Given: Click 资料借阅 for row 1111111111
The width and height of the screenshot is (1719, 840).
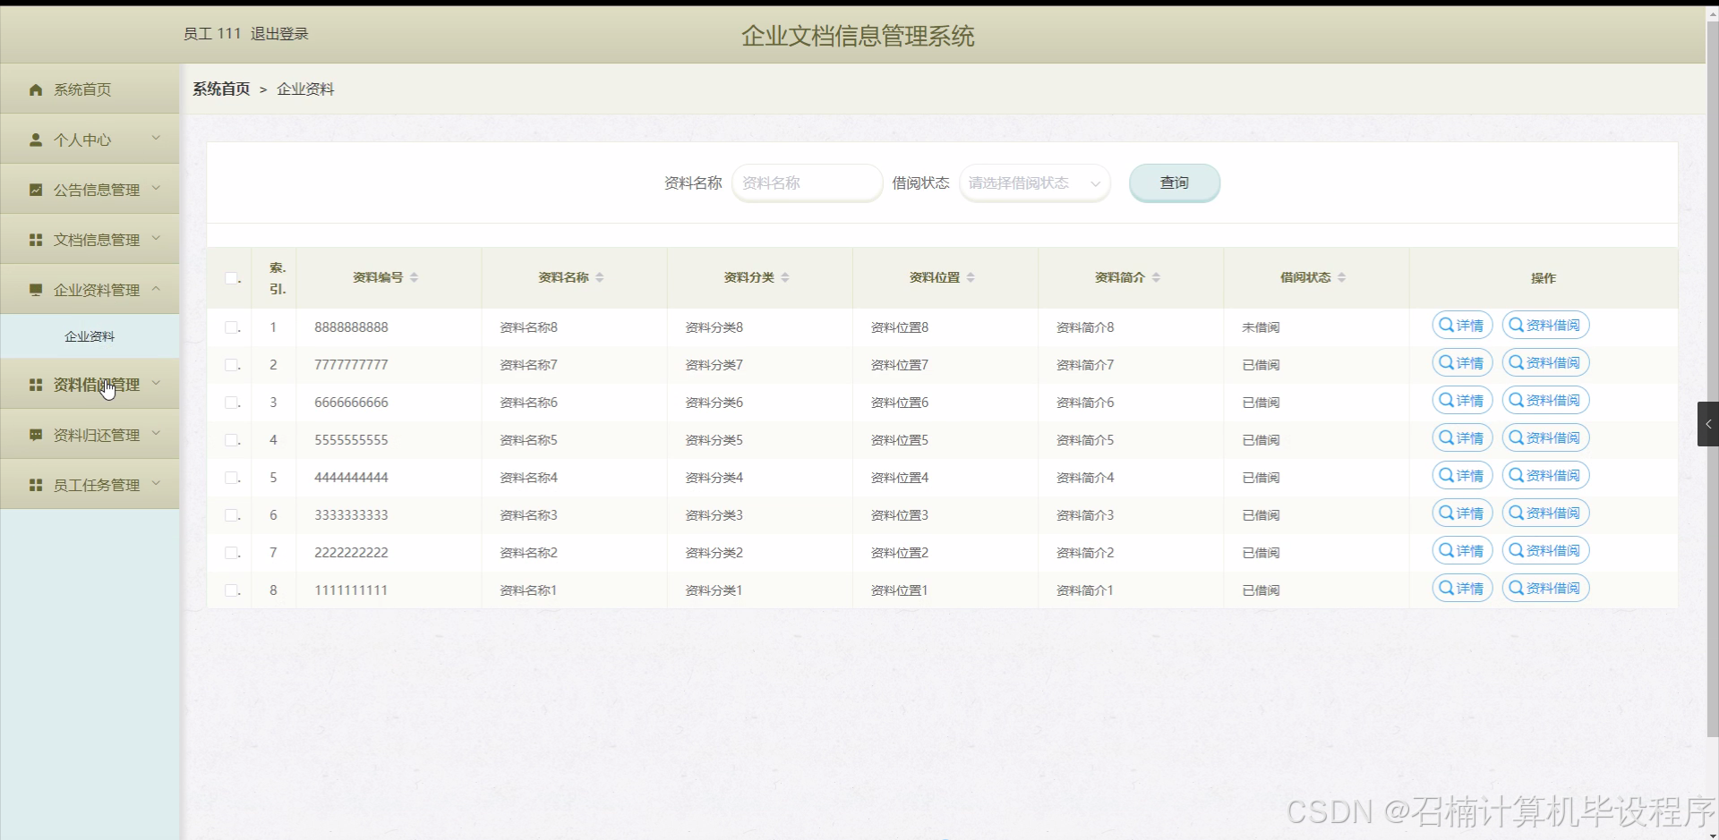Looking at the screenshot, I should click(1545, 589).
